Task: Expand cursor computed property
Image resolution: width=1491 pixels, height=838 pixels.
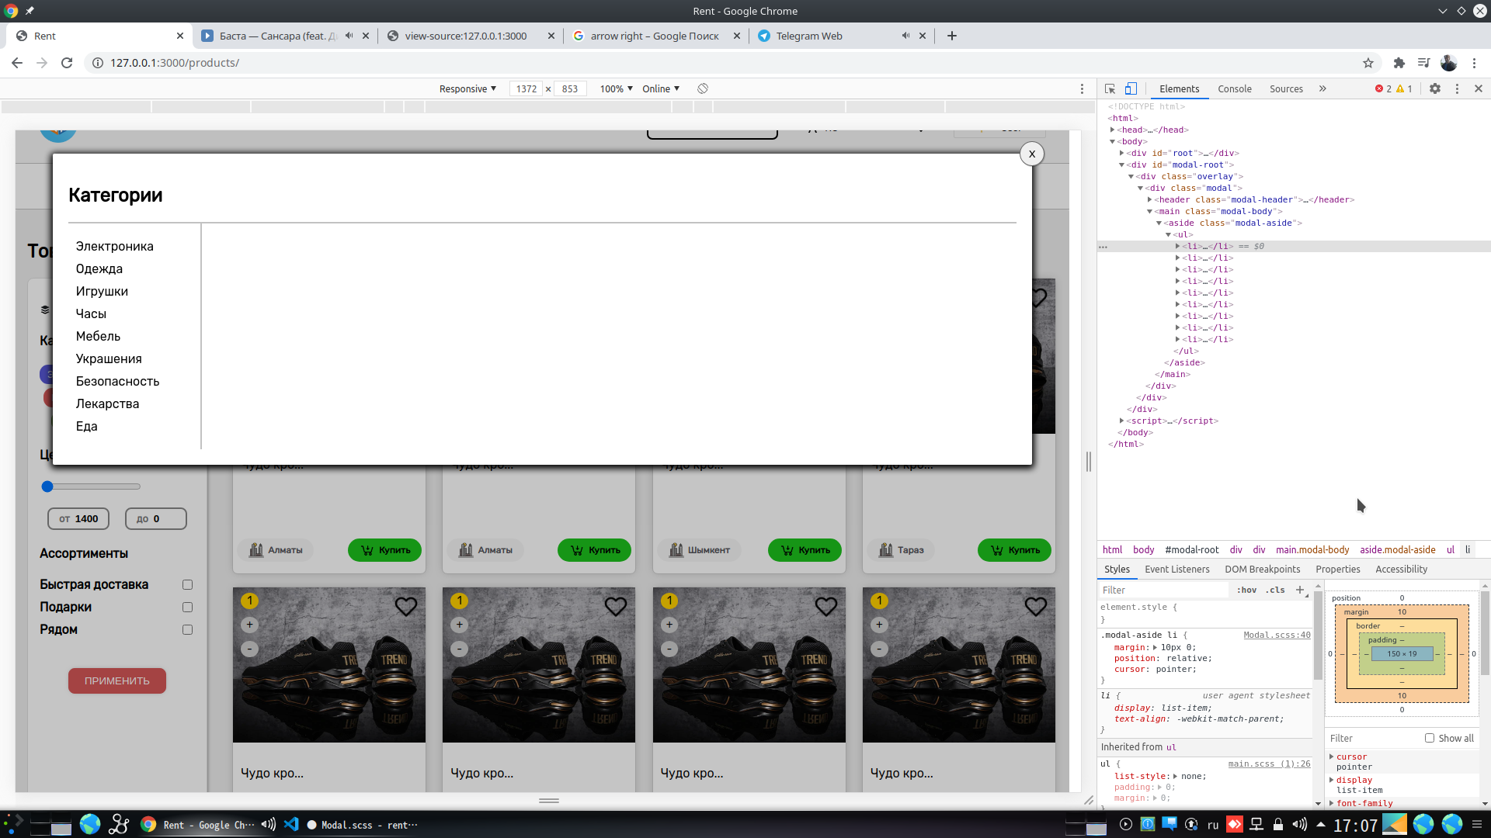Action: (1332, 757)
